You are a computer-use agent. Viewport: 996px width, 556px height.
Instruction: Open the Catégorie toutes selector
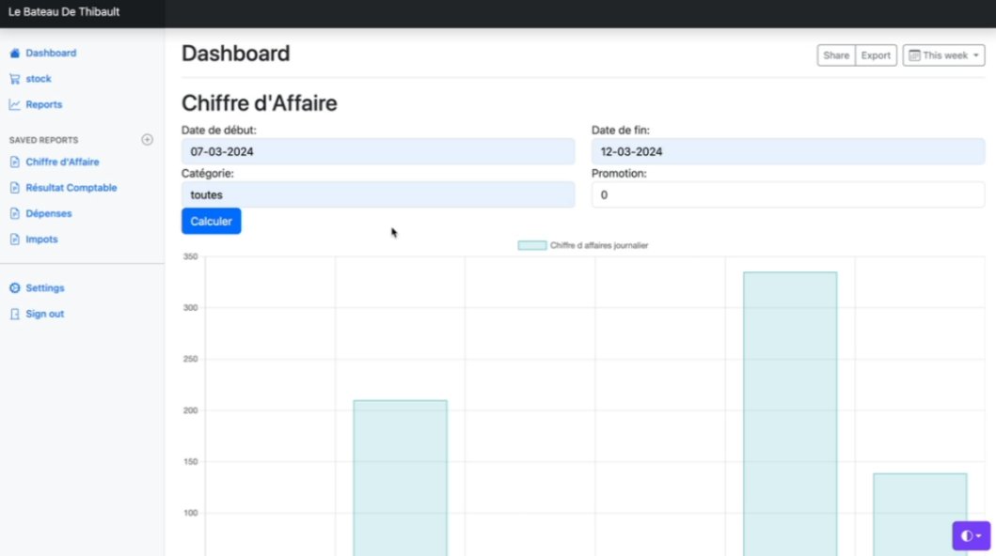pyautogui.click(x=377, y=194)
